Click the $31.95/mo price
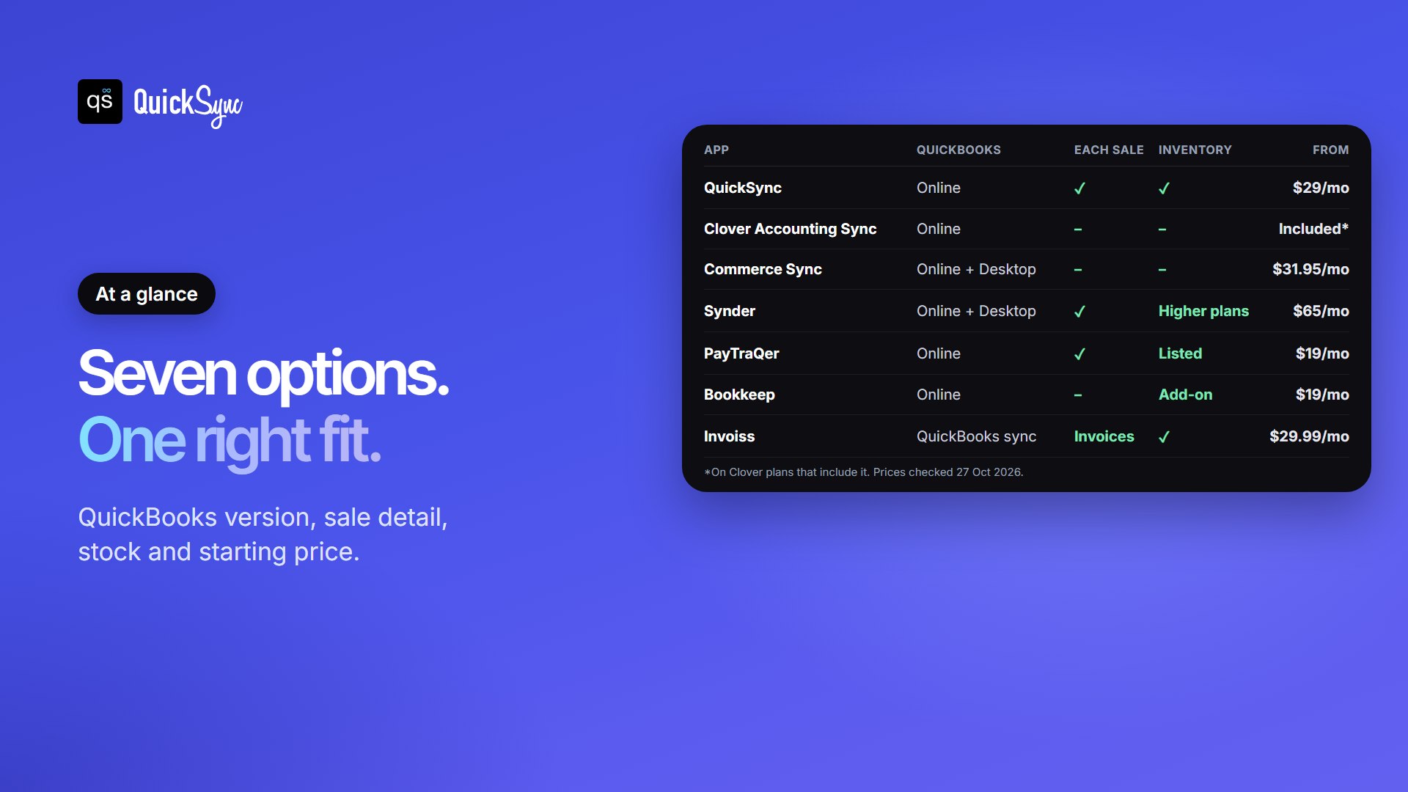Viewport: 1408px width, 792px height. pos(1310,269)
